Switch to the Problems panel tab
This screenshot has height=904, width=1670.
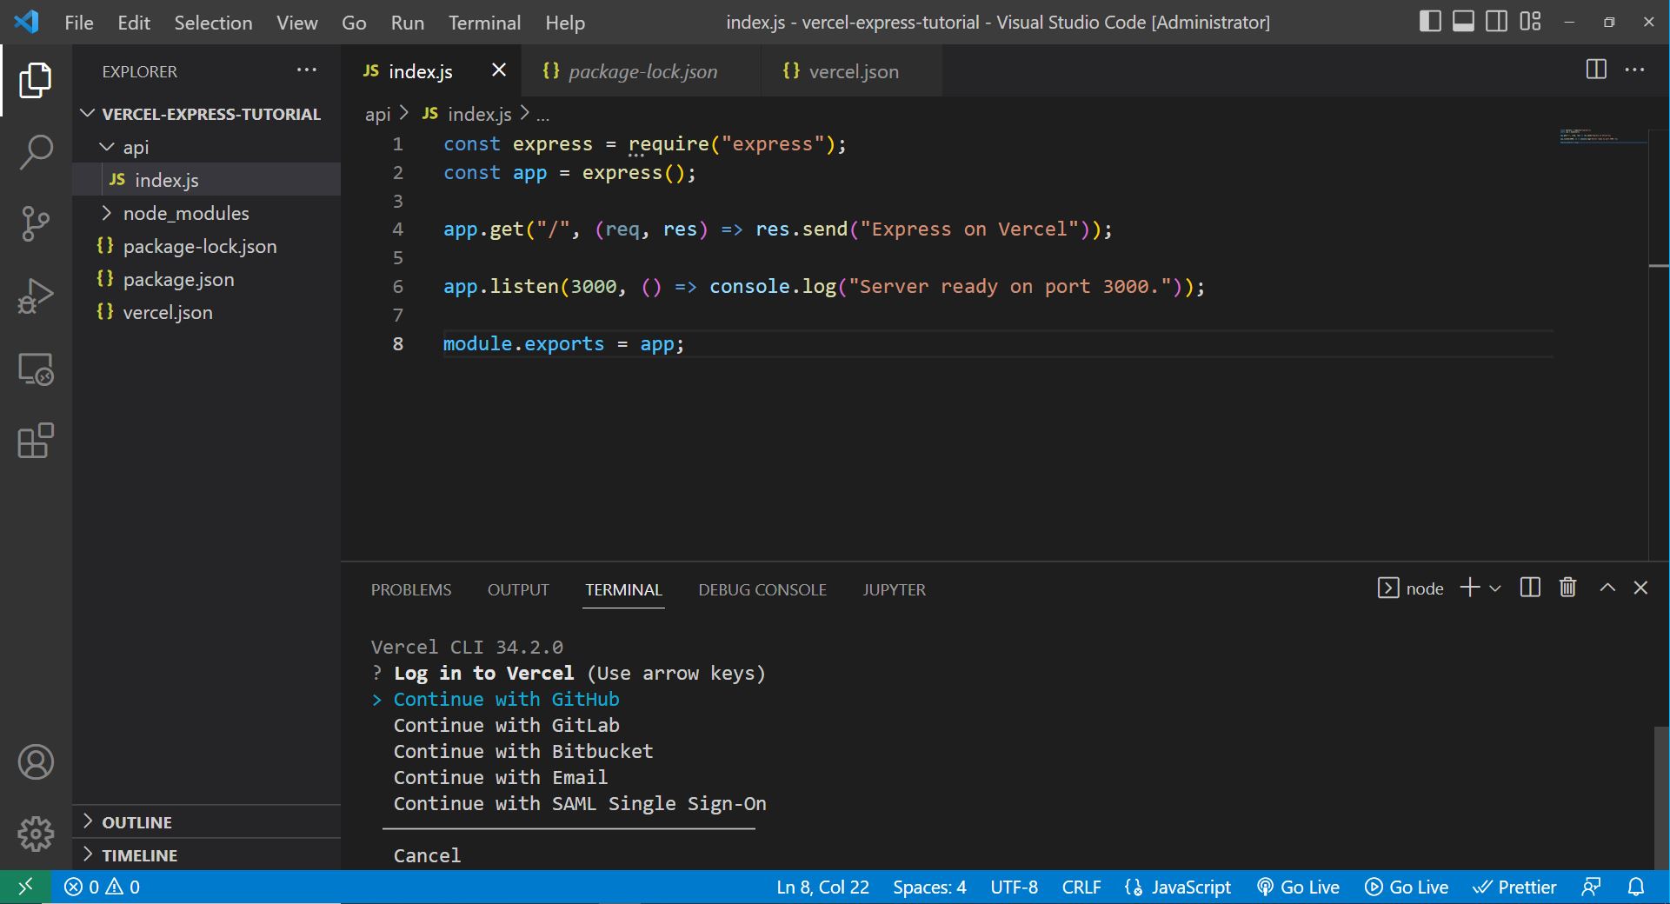pos(411,589)
